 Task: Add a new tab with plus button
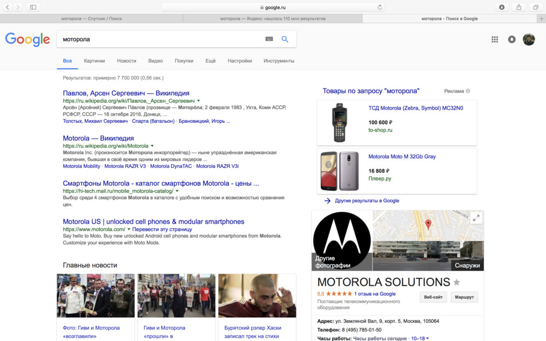(542, 19)
